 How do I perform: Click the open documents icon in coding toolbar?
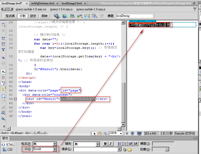pos(3,25)
